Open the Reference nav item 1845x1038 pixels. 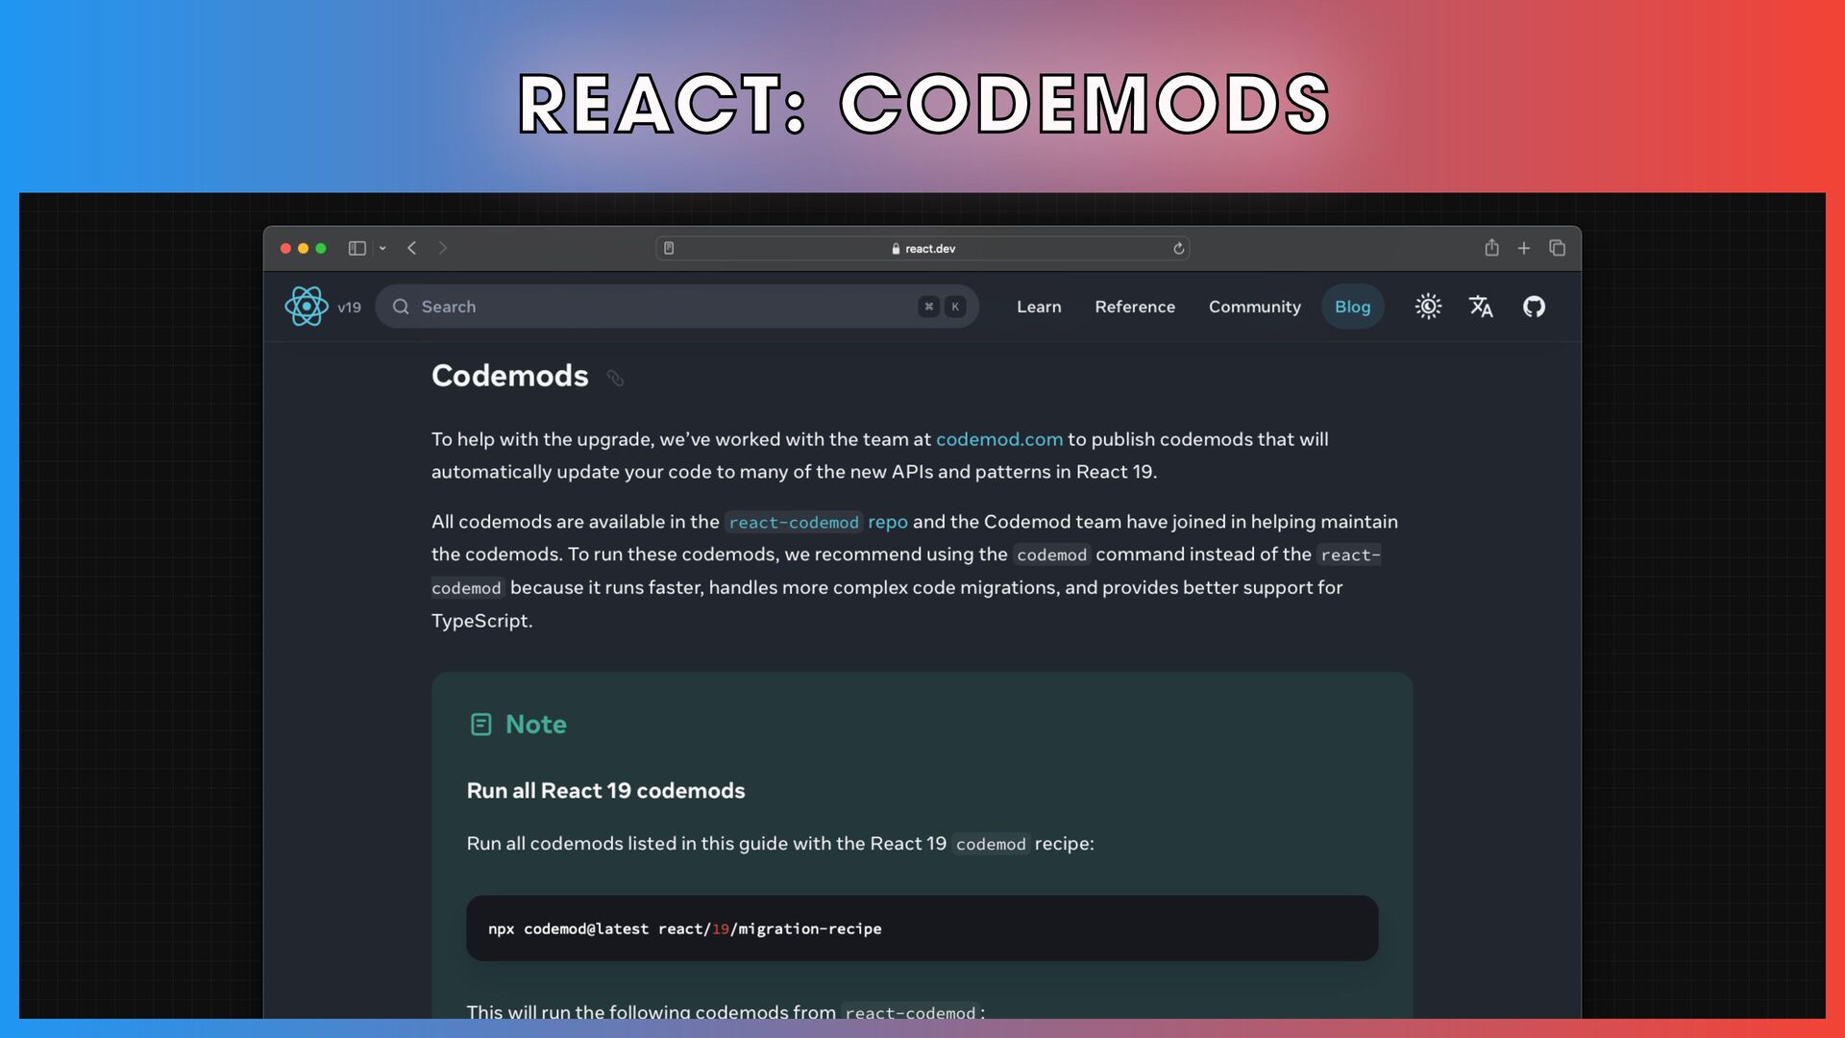pos(1135,307)
